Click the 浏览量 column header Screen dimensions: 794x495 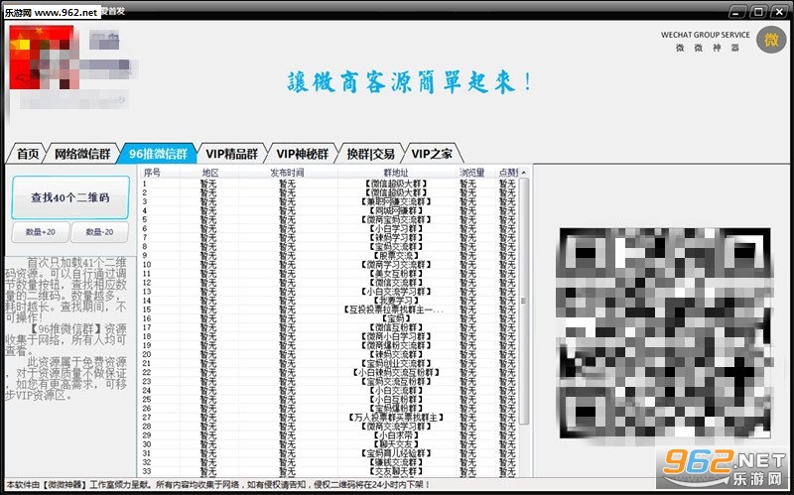pos(472,172)
